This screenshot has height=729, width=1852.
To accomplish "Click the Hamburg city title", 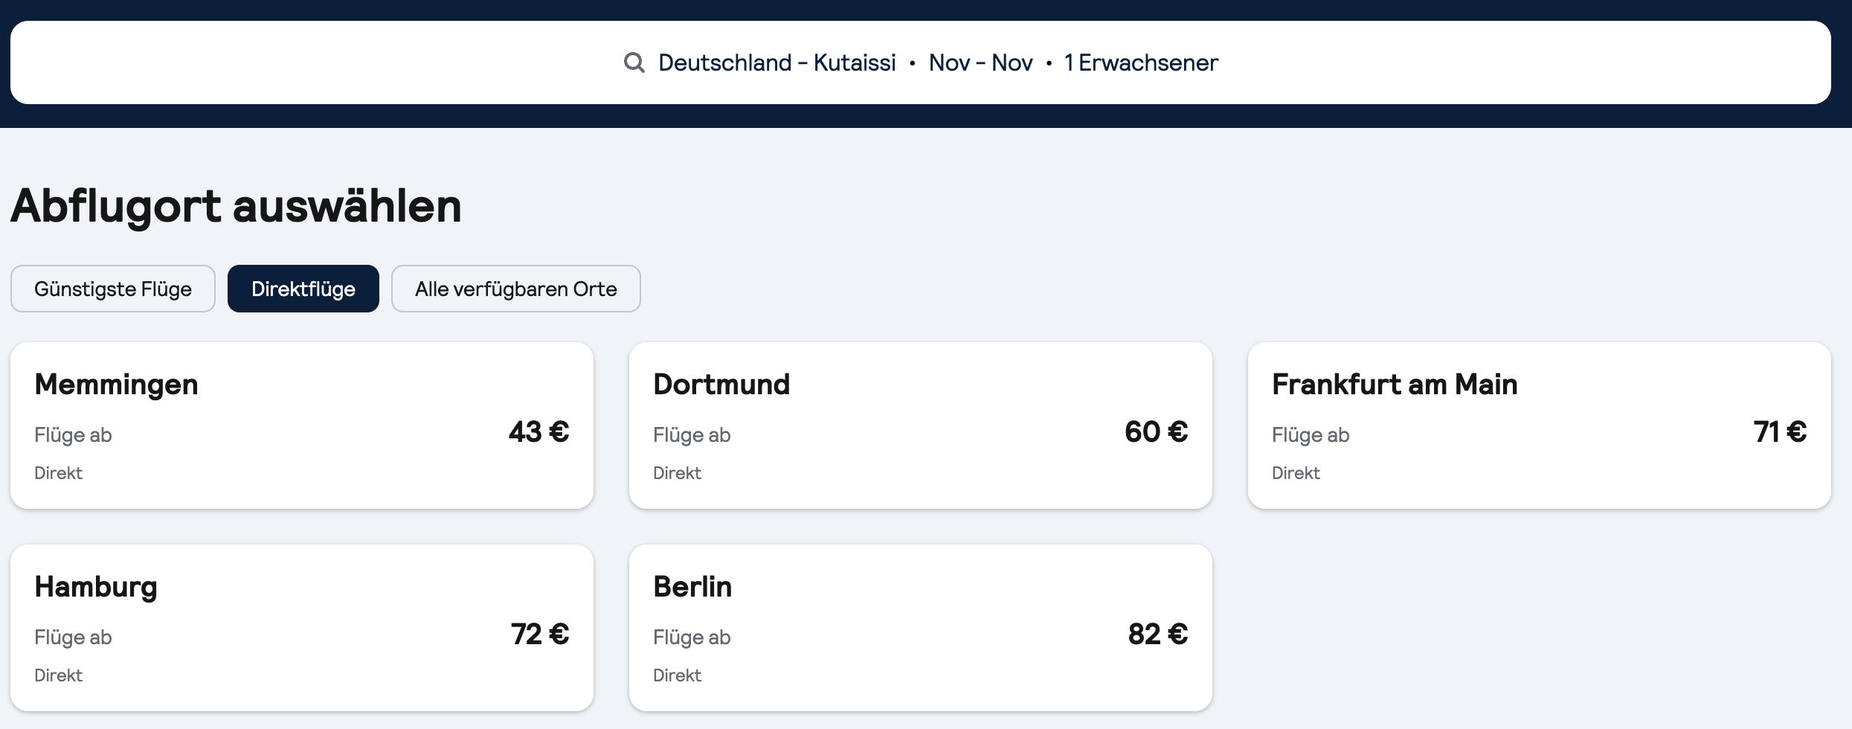I will pos(96,588).
